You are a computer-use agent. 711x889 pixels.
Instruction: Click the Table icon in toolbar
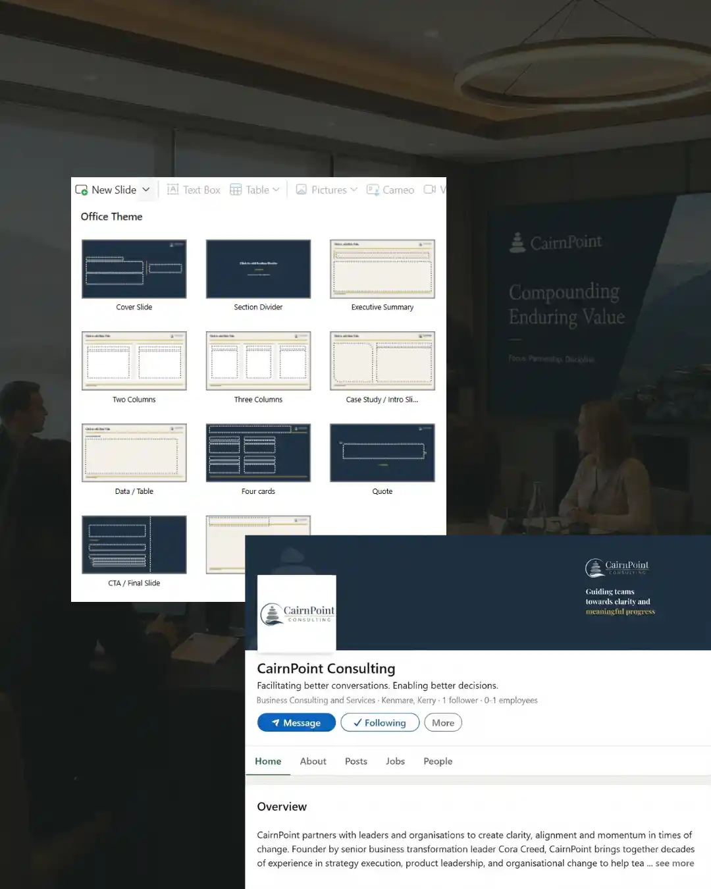pyautogui.click(x=236, y=190)
